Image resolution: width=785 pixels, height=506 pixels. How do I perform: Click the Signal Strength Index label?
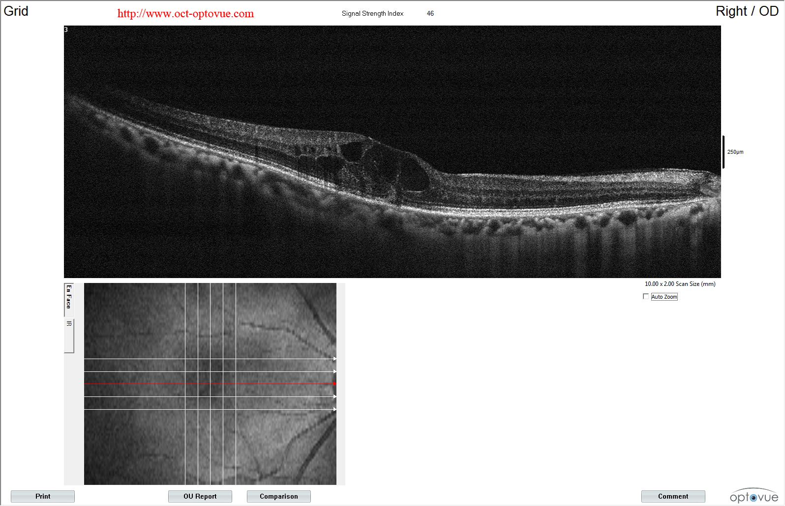(372, 13)
